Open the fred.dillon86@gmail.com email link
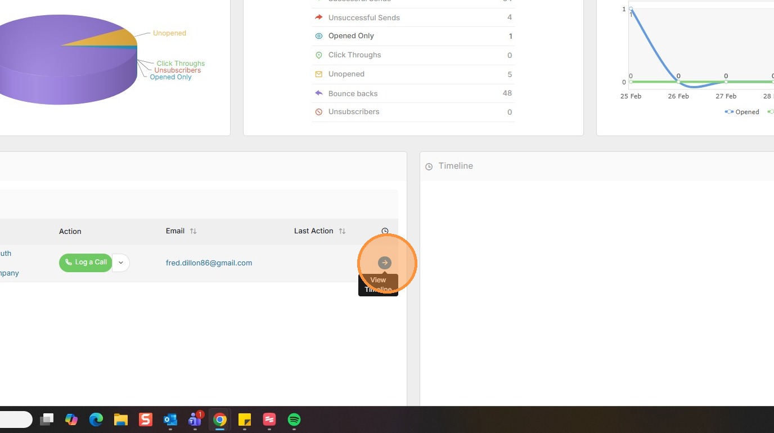The width and height of the screenshot is (774, 433). (x=209, y=263)
